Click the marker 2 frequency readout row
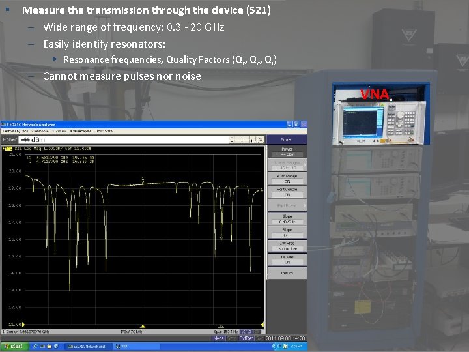469x352 pixels. pyautogui.click(x=61, y=162)
